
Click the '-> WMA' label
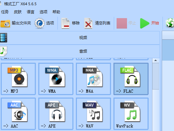click(48, 91)
